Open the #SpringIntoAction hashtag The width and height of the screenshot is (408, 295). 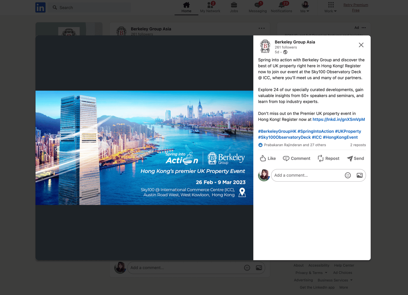click(316, 131)
